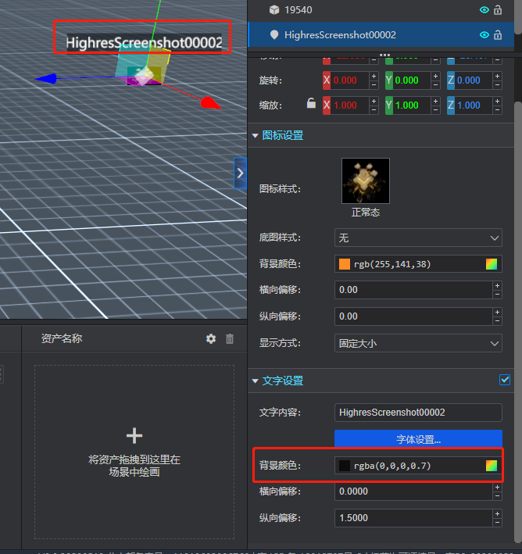
Task: Open asset panel settings gear
Action: 211,338
